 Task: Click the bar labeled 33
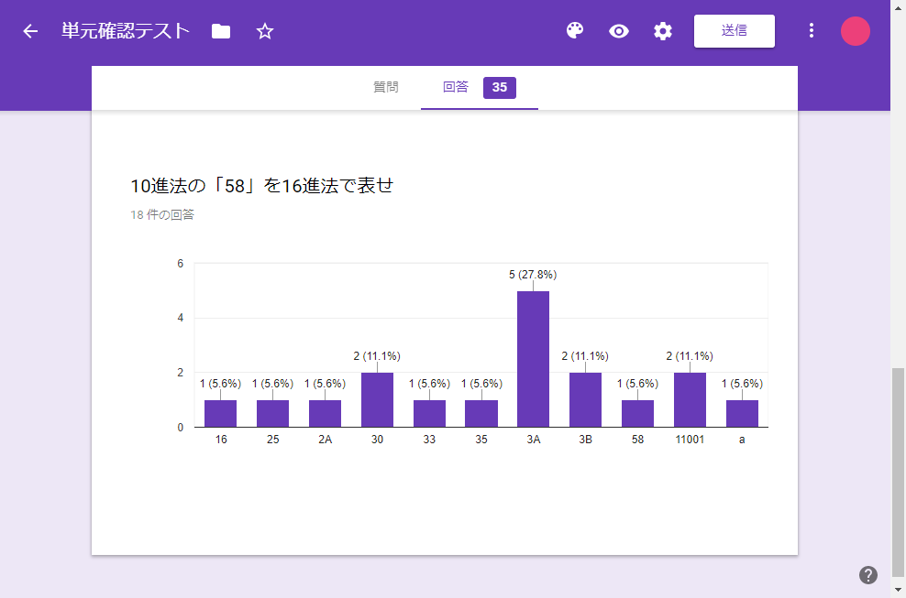(x=429, y=414)
